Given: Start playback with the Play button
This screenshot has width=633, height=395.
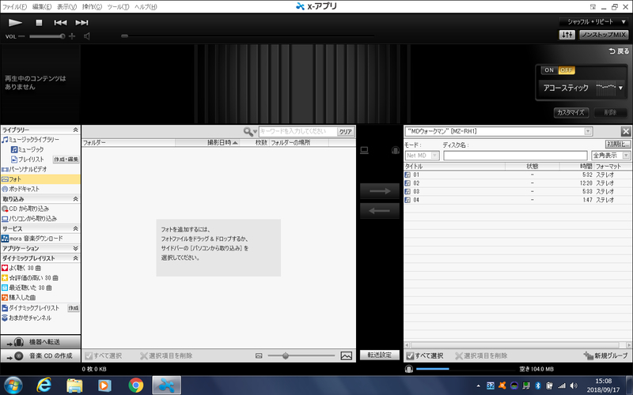Looking at the screenshot, I should [15, 23].
